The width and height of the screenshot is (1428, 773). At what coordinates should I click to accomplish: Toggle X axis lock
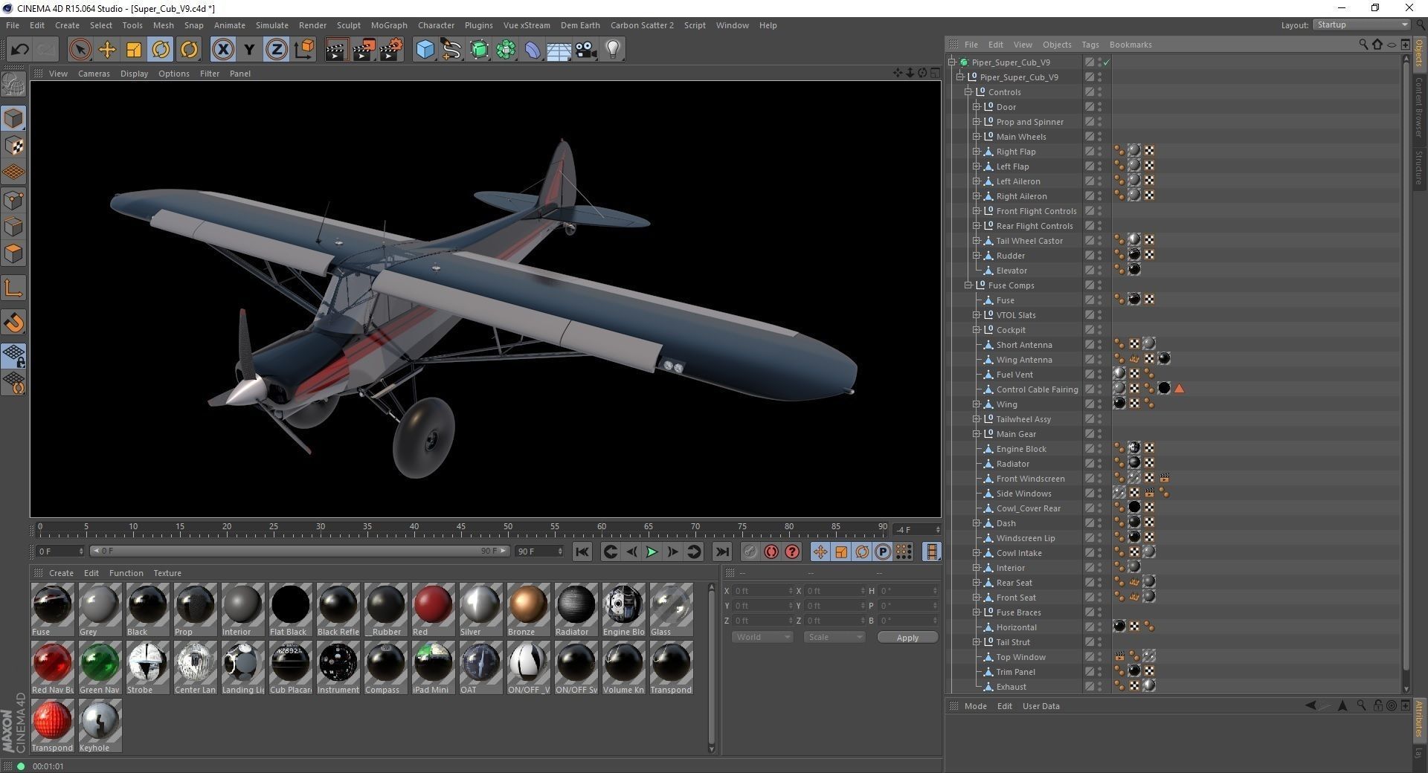pos(222,50)
